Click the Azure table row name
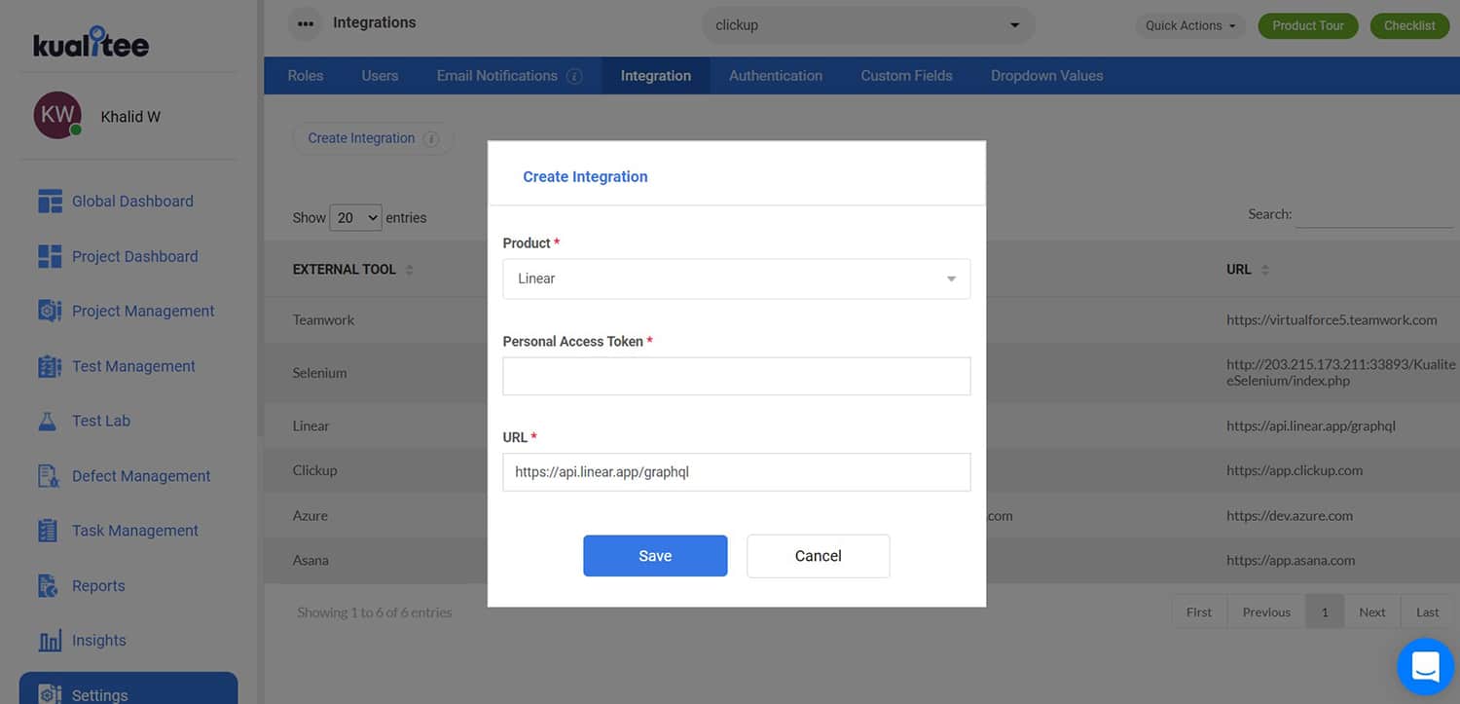The height and width of the screenshot is (704, 1460). [x=310, y=516]
